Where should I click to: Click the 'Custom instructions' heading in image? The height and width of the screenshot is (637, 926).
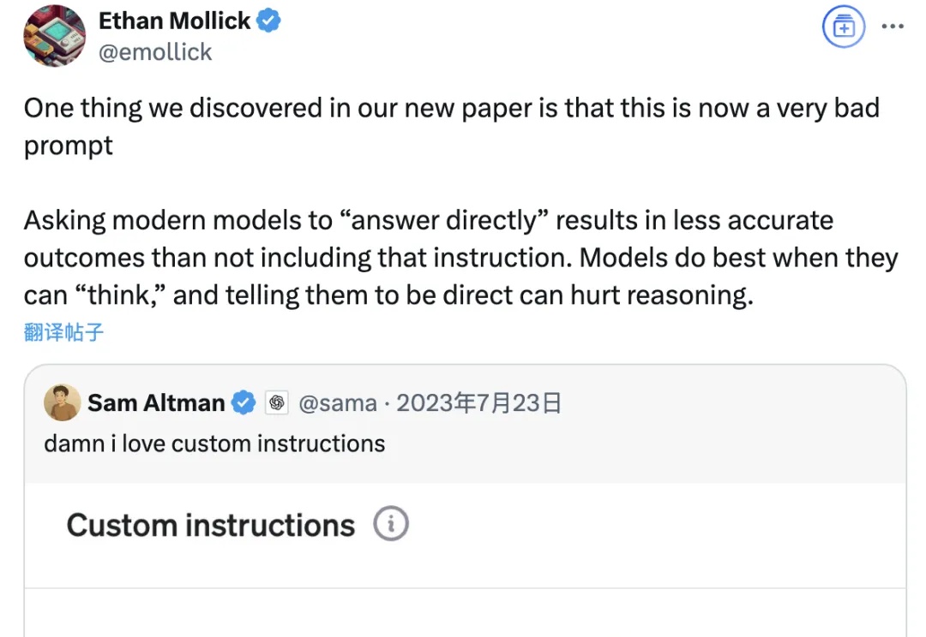point(210,525)
